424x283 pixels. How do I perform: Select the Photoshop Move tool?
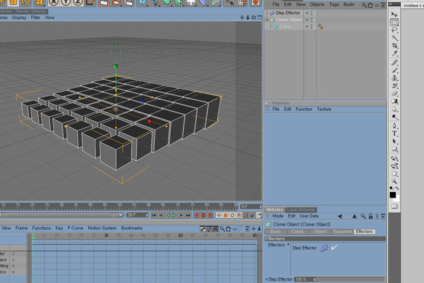click(394, 14)
